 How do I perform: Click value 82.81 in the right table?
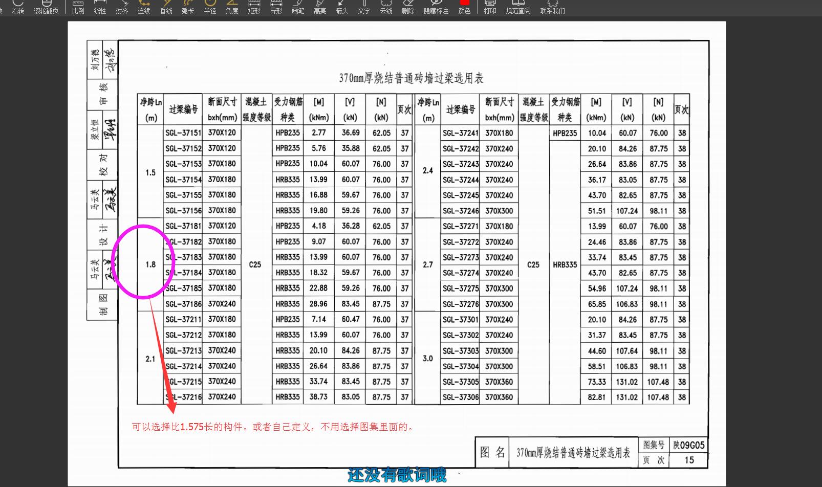tap(597, 397)
